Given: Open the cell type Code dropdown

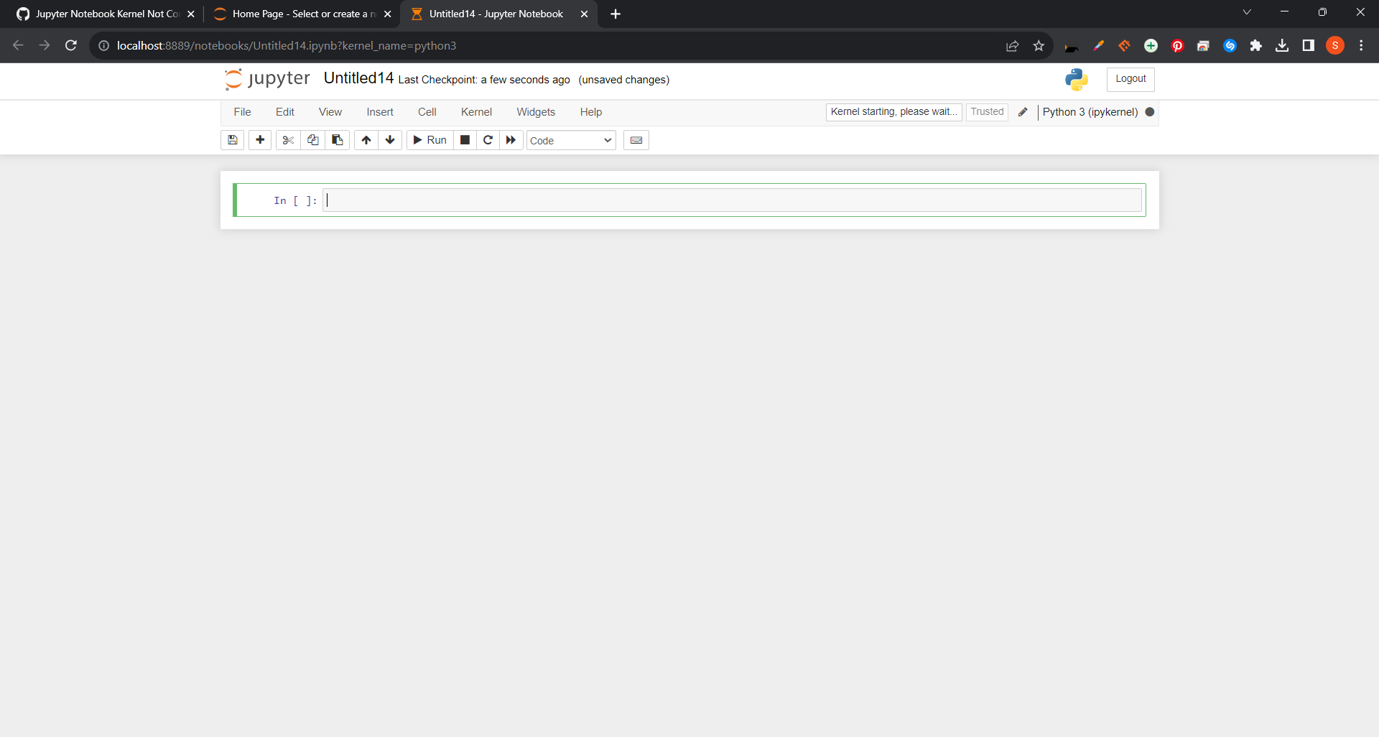Looking at the screenshot, I should 571,140.
